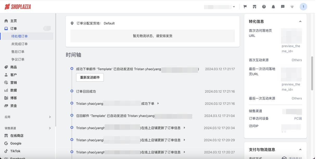The width and height of the screenshot is (333, 159).
Task: Click the user avatar labeled 1
Action: (x=303, y=7)
